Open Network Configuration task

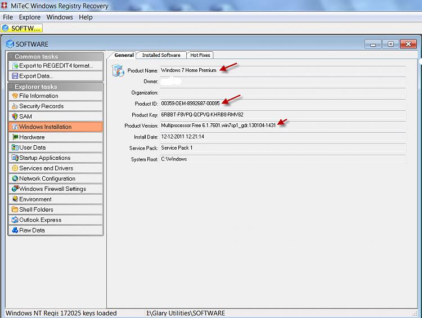(56, 178)
